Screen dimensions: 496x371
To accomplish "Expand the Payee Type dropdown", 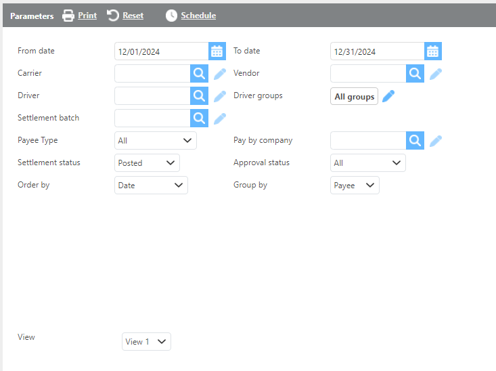I will pyautogui.click(x=156, y=141).
